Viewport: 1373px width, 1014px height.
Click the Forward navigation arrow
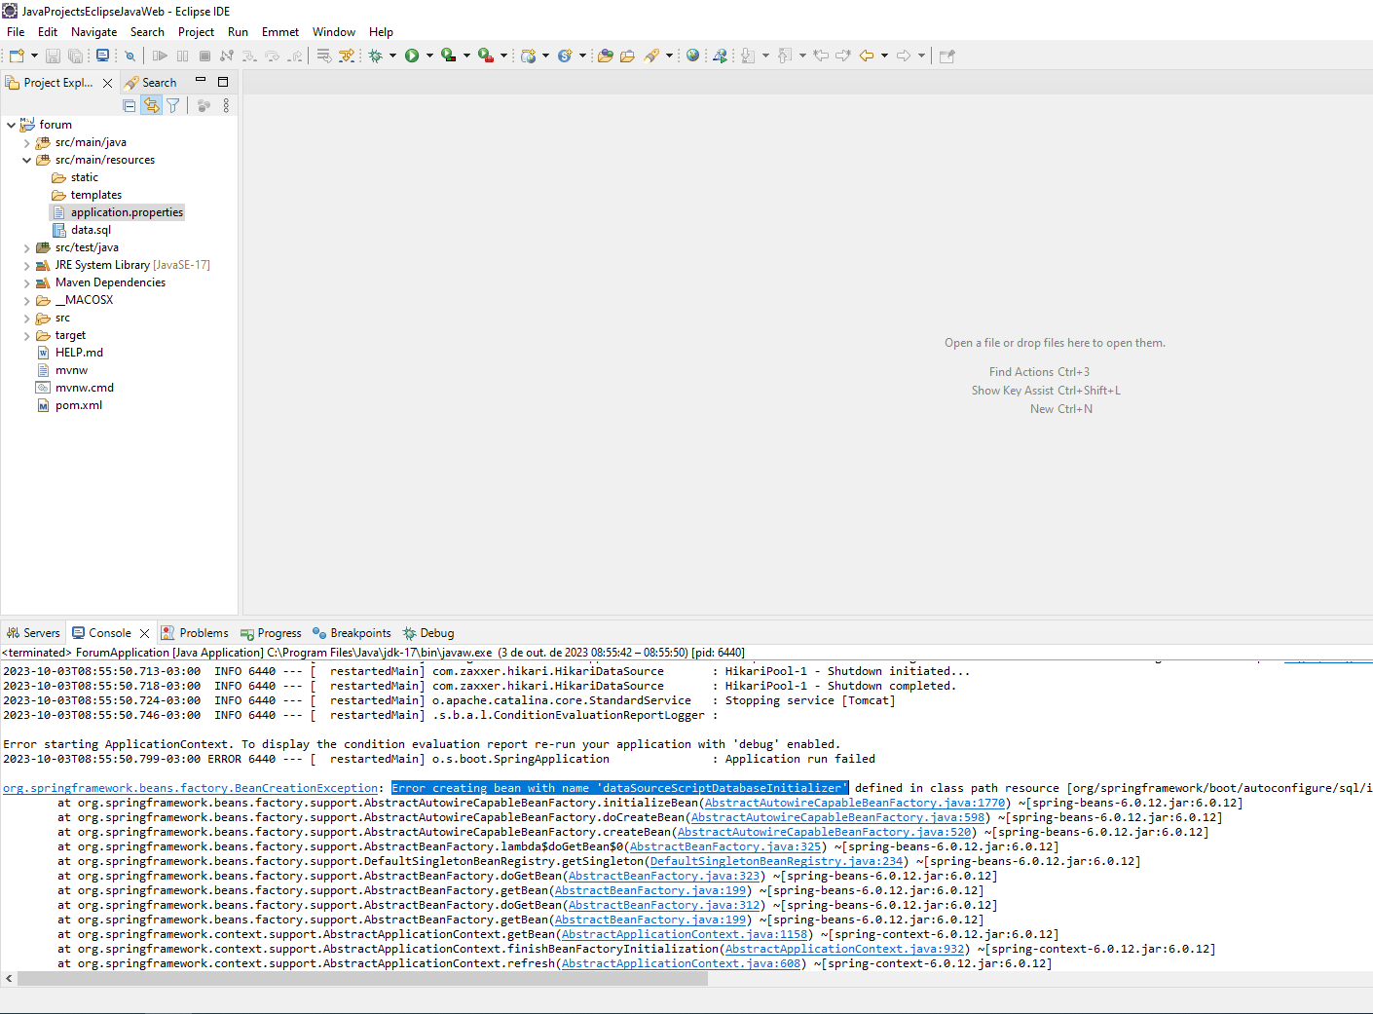point(903,56)
